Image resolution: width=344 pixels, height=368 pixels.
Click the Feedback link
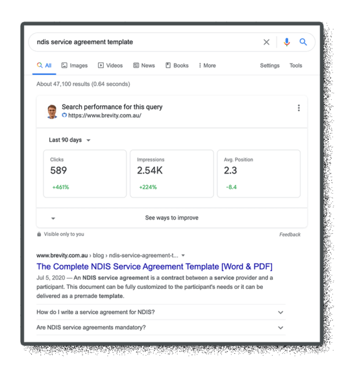pyautogui.click(x=290, y=234)
